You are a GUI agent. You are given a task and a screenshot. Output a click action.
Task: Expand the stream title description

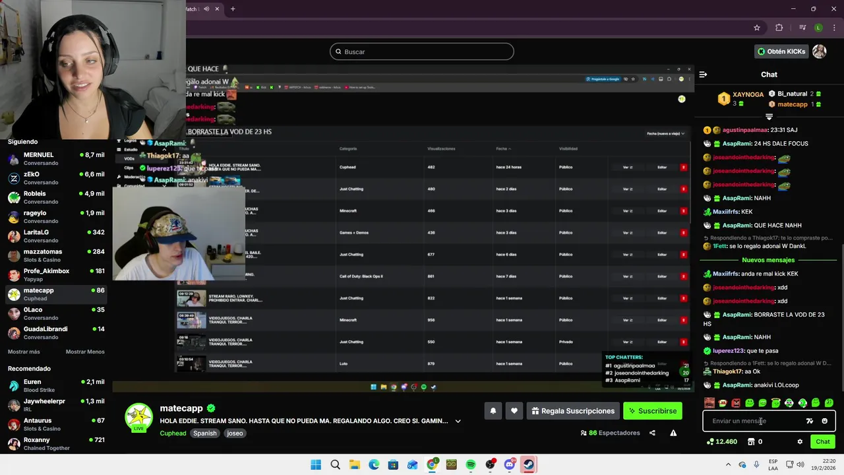tap(458, 421)
